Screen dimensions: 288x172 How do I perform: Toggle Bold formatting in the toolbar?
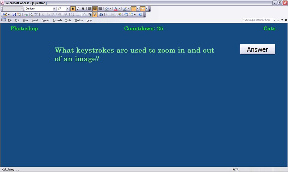(73, 9)
